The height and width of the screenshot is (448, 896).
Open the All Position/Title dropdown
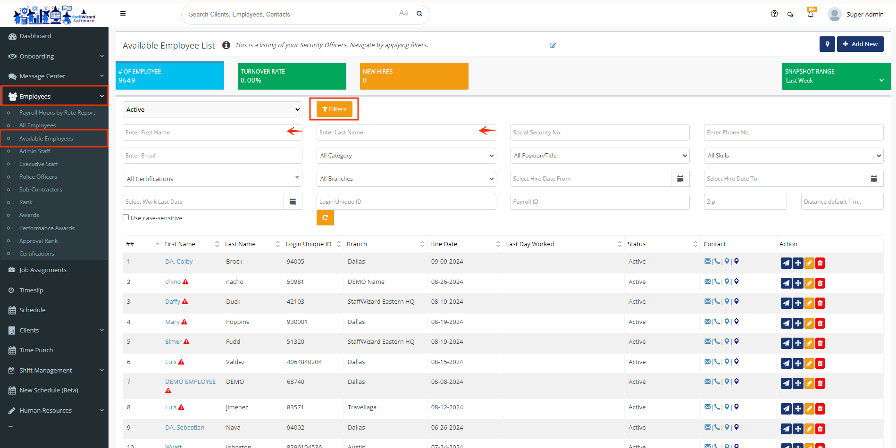pos(600,156)
